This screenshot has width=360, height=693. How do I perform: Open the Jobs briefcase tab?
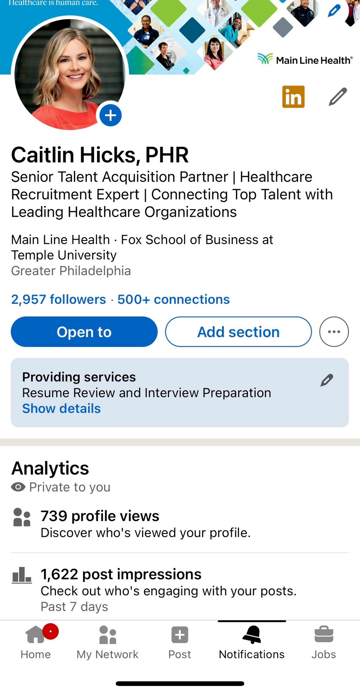coord(324,642)
